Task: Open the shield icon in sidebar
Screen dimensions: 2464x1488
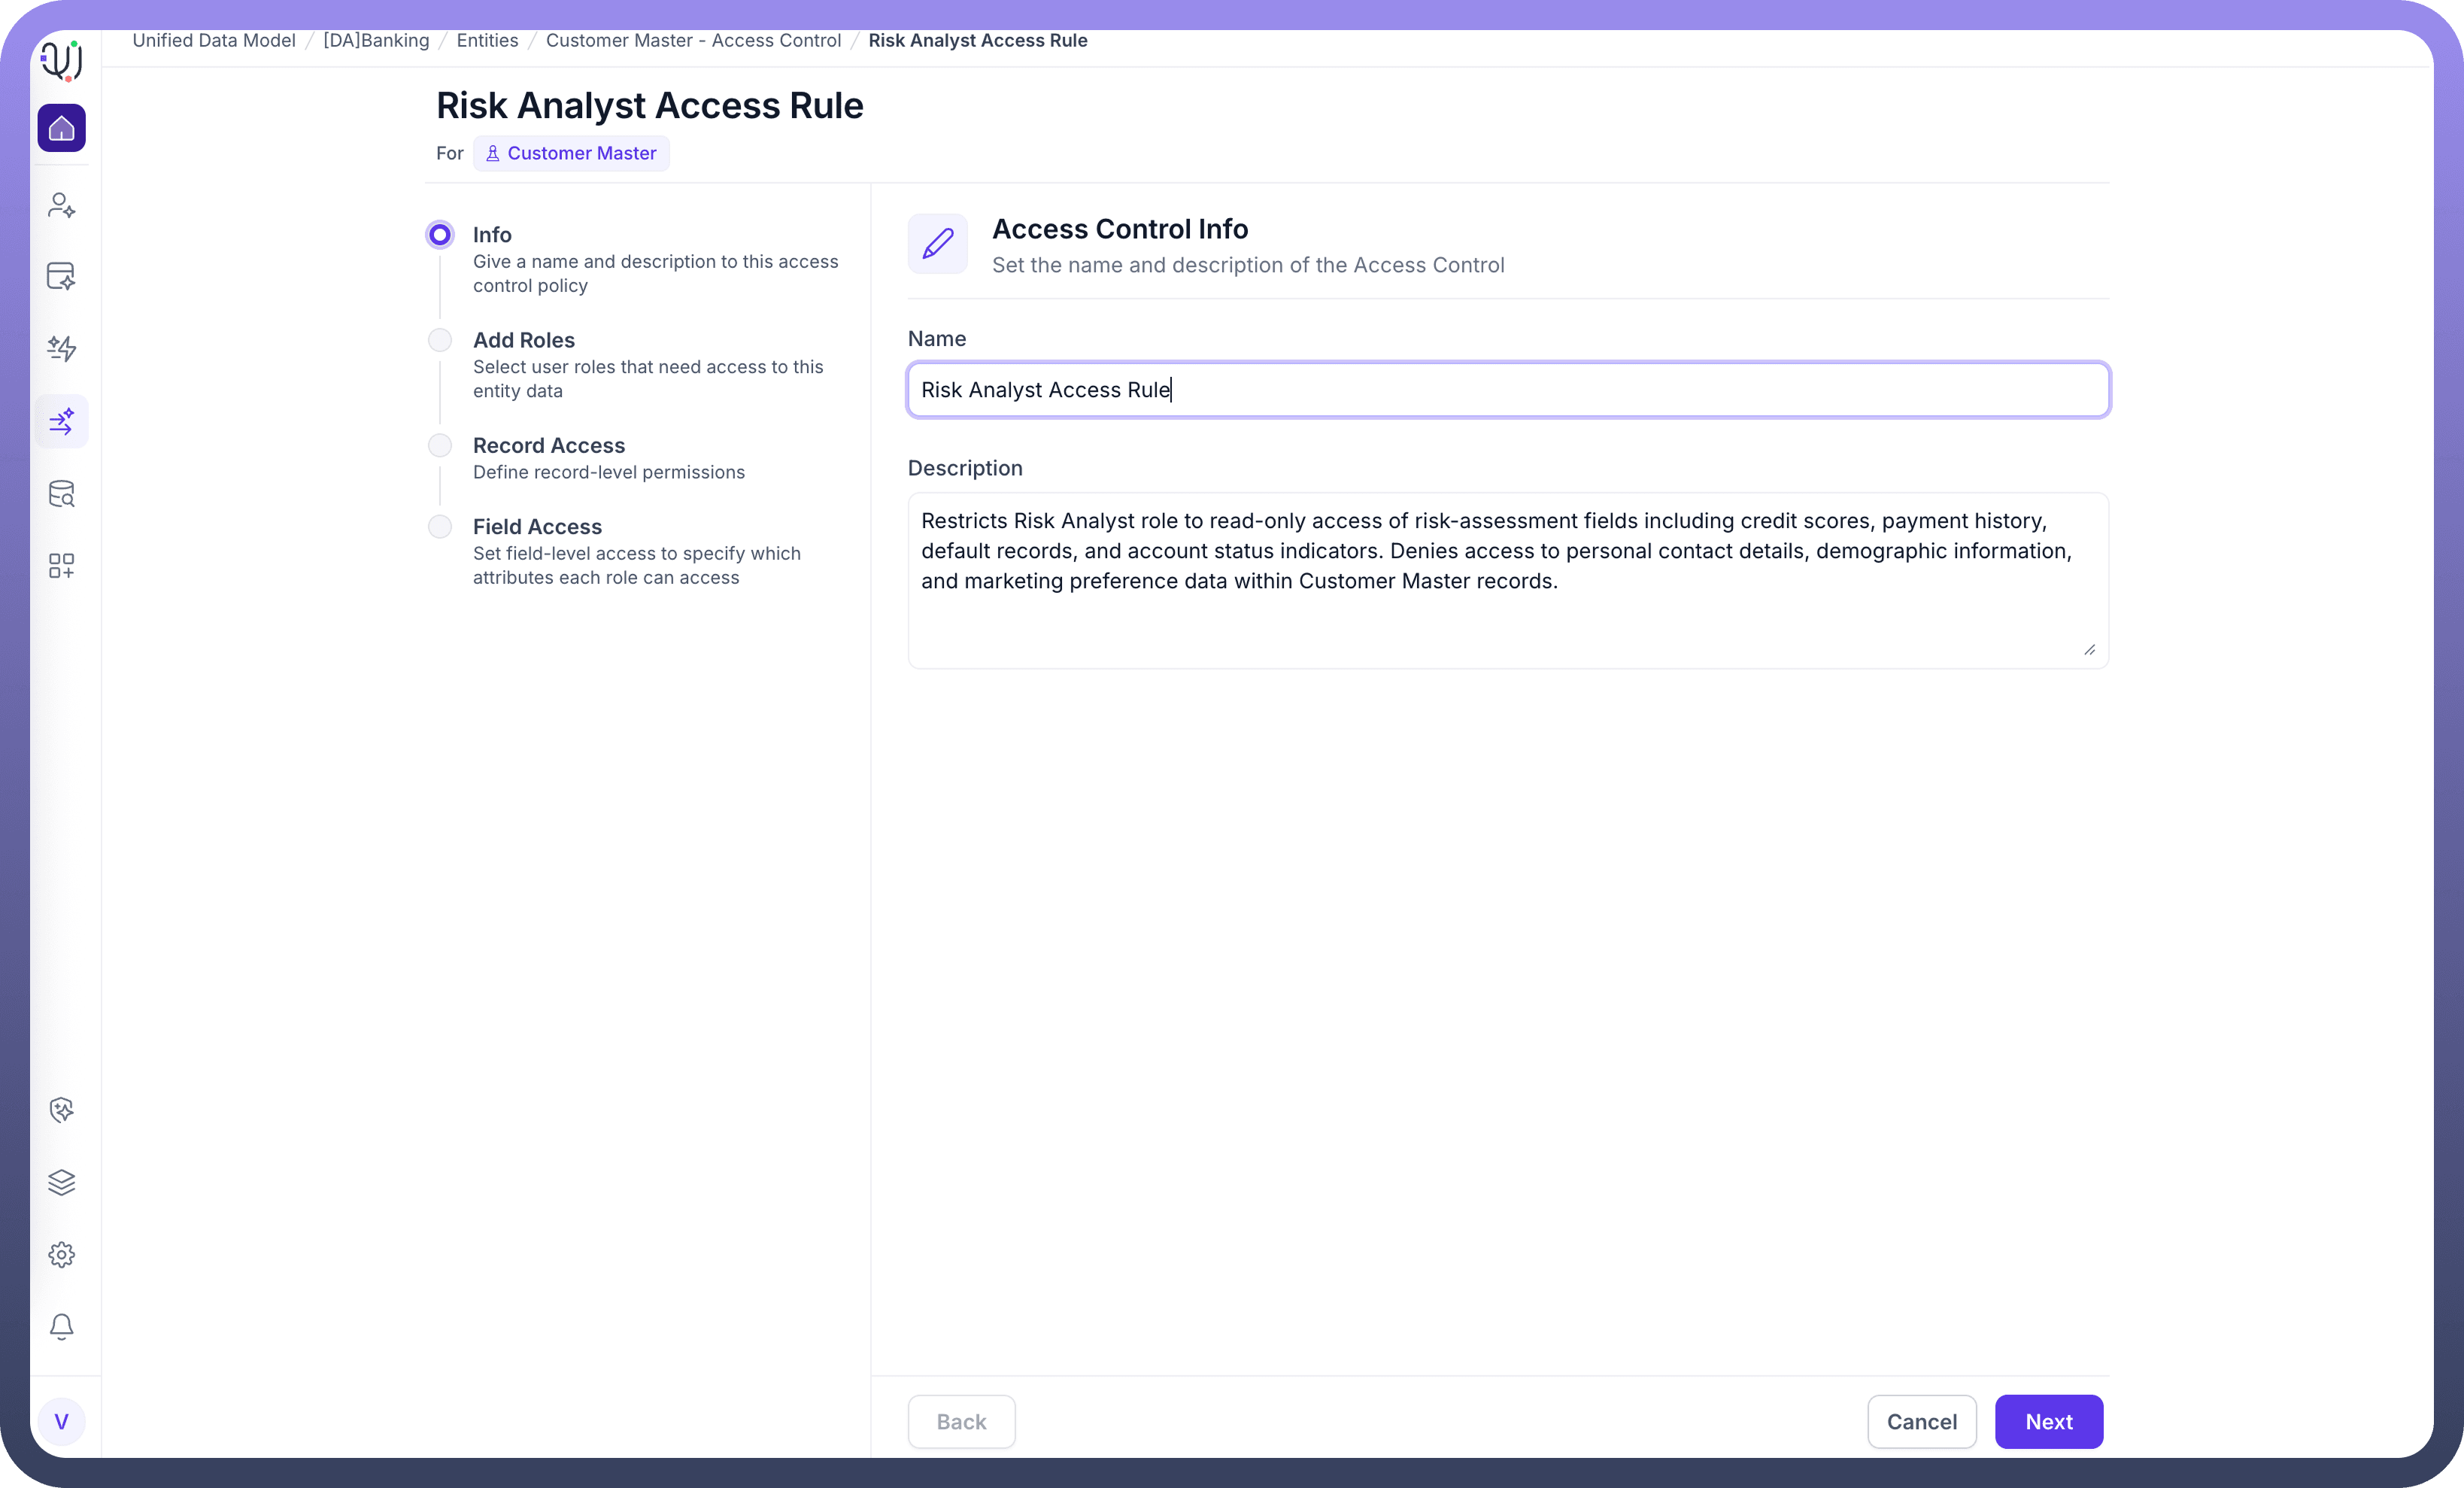Action: (x=61, y=1110)
